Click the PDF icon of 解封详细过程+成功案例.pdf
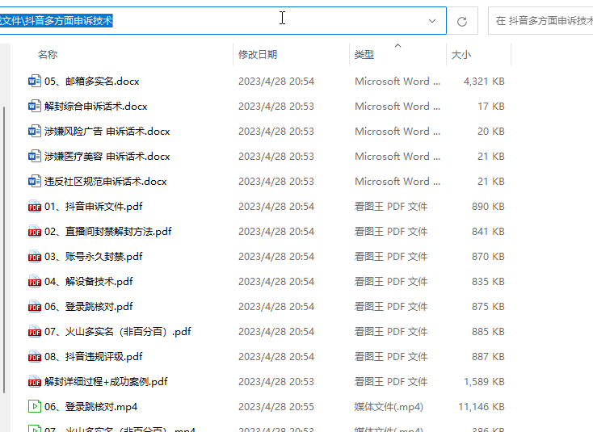Screen dimensions: 593x432 [35, 381]
